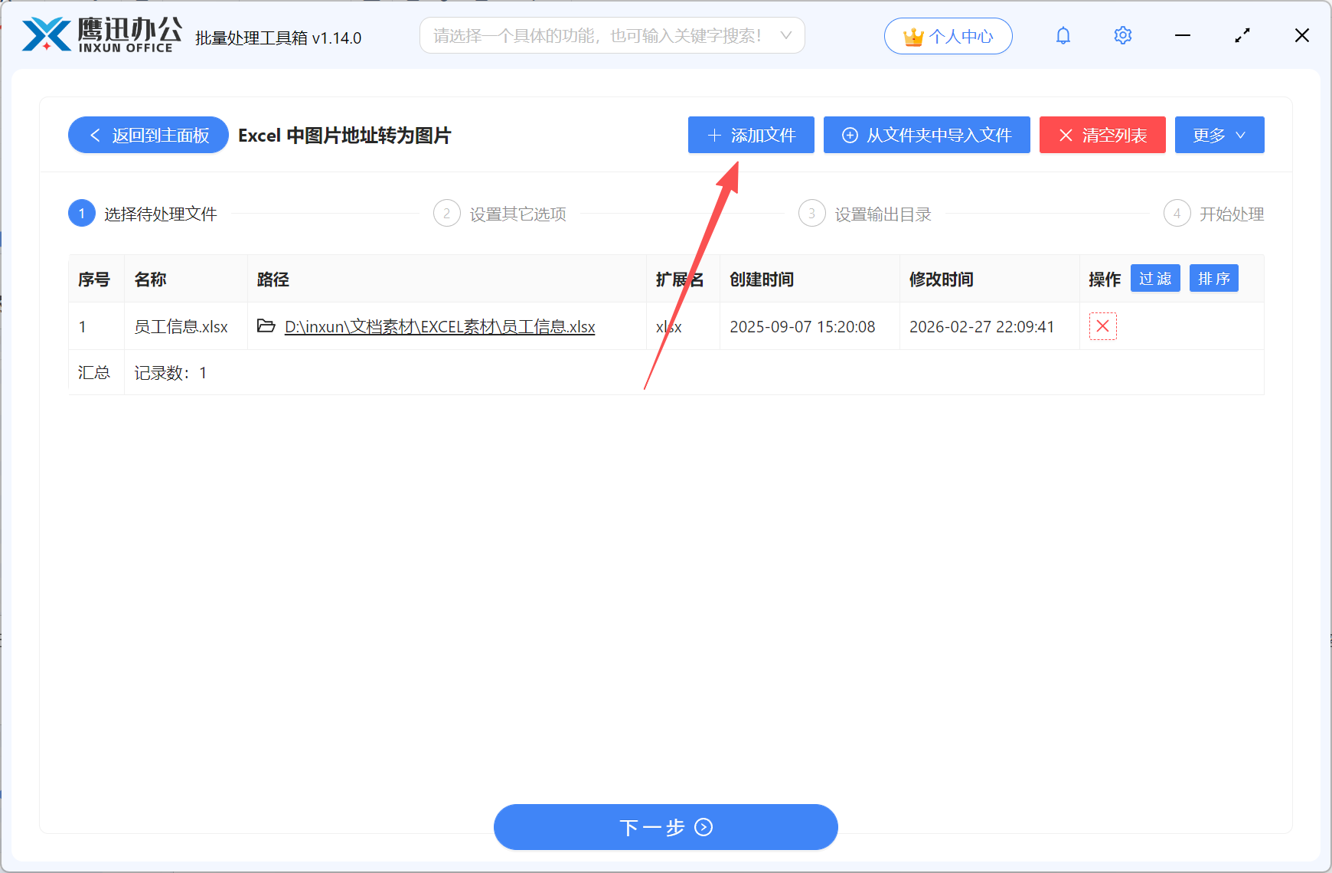Toggle fullscreen with the expand arrows icon
1332x873 pixels.
1242,35
